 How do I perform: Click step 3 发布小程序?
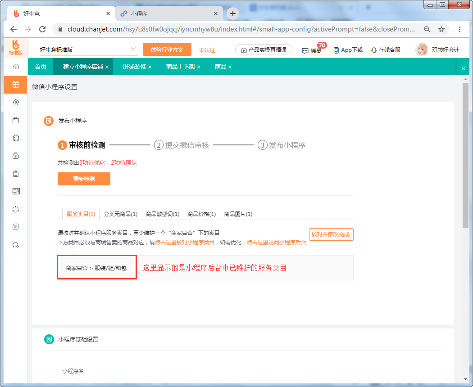pos(282,145)
